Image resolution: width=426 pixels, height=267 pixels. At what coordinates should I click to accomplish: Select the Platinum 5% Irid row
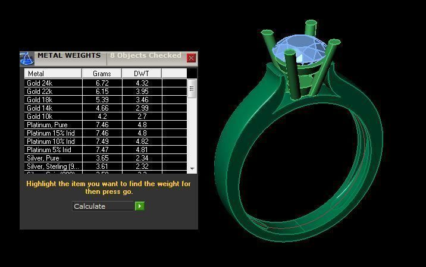click(106, 150)
